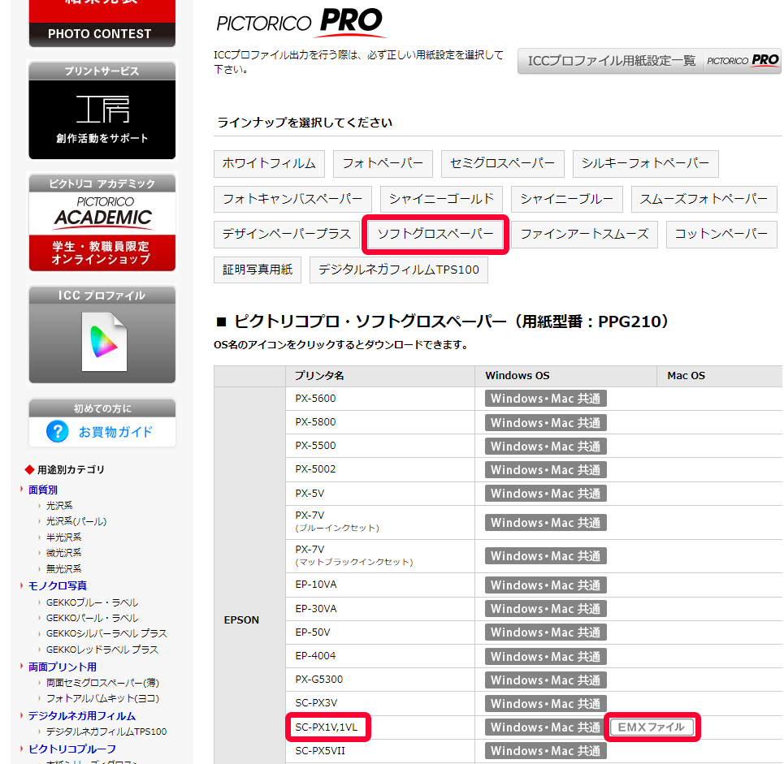Select the シャイニーゴールド lineup button
The height and width of the screenshot is (764, 784).
pos(441,199)
